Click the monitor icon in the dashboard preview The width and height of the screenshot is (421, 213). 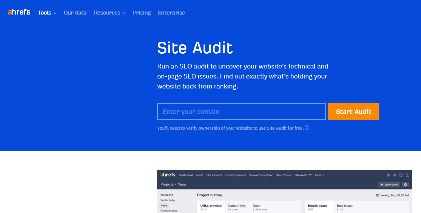401,175
